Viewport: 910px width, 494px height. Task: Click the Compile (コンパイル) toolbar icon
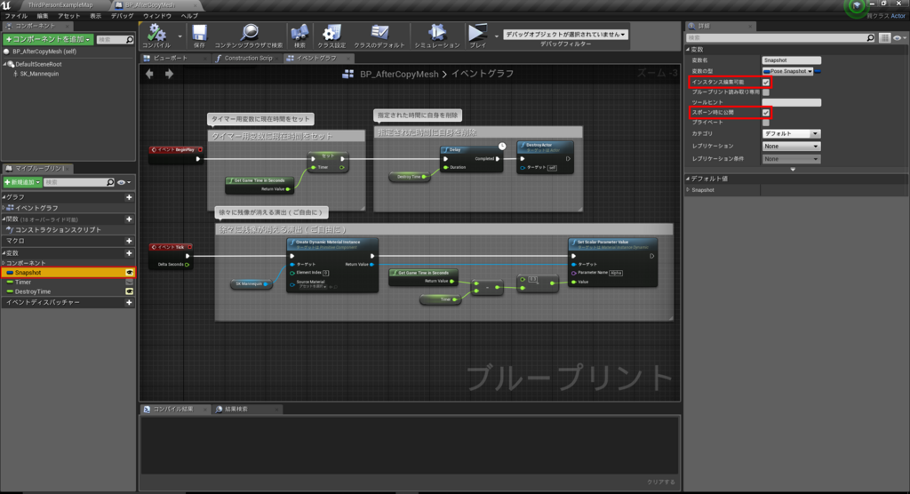(156, 32)
